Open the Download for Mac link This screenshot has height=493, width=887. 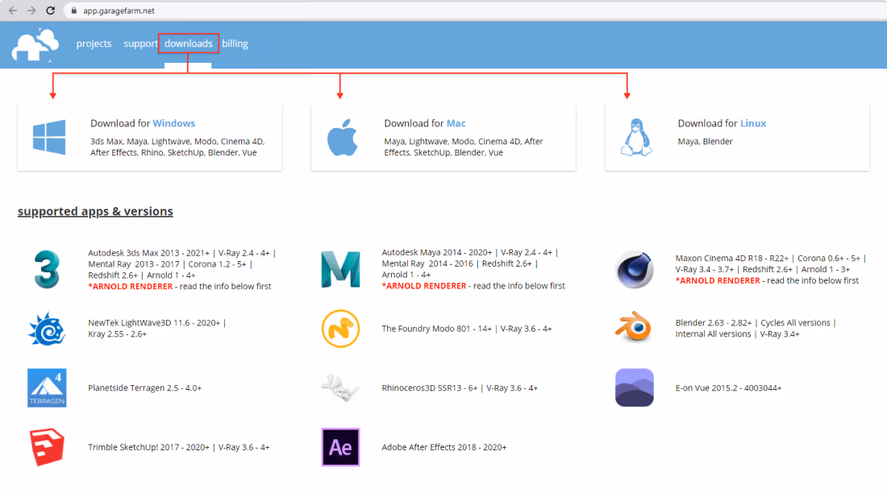[x=425, y=123]
